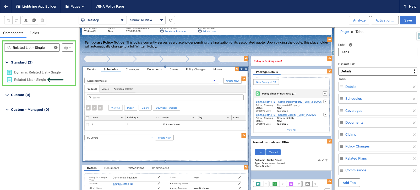Delete the Tabs component with trash icon

[x=246, y=69]
